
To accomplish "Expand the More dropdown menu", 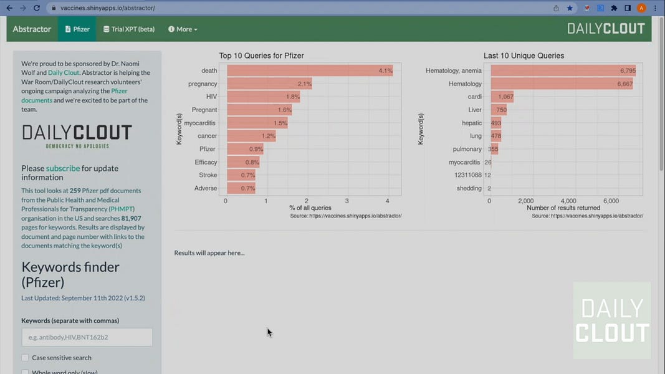I will [x=183, y=29].
